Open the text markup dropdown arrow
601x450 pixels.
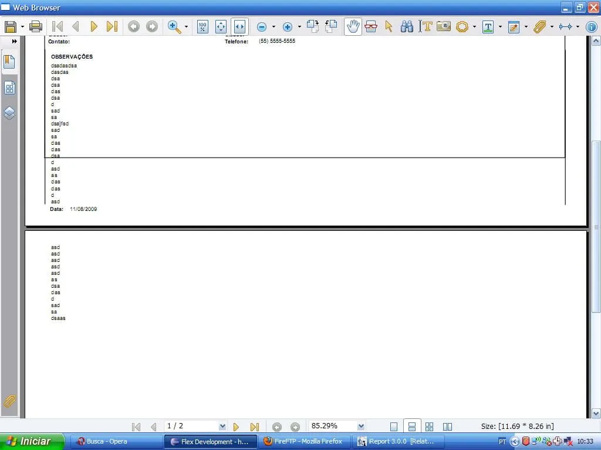(500, 27)
